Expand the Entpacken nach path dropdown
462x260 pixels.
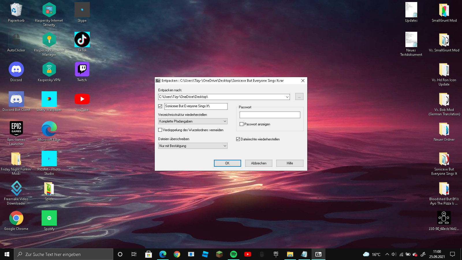[x=287, y=97]
